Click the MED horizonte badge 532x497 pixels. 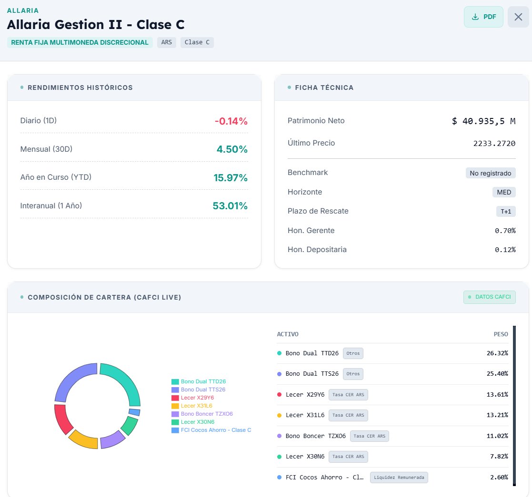[504, 193]
